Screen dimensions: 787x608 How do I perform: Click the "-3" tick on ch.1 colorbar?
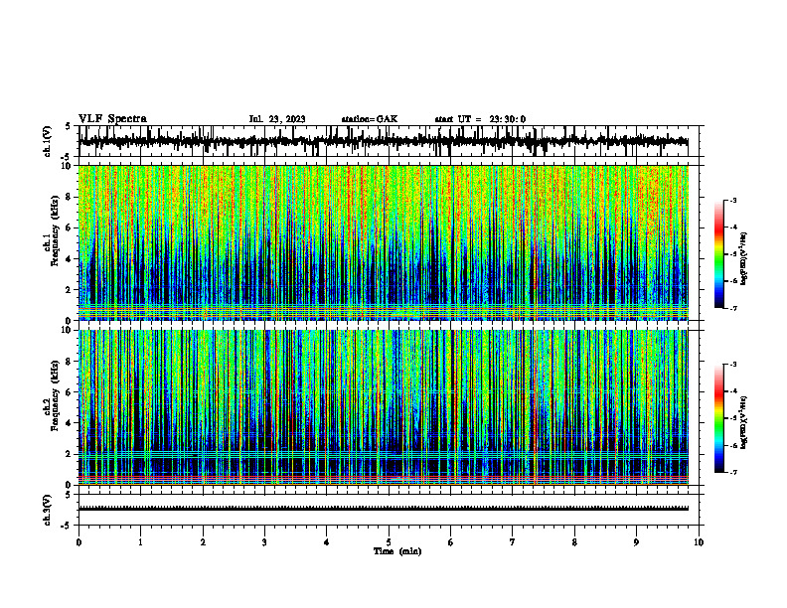(732, 200)
